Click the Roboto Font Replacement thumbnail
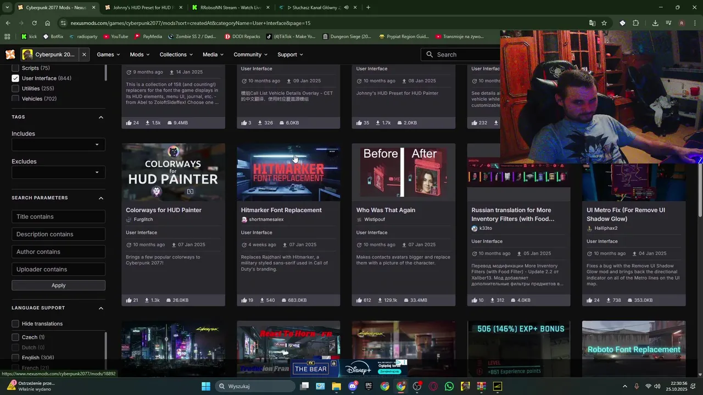Screen dimensions: 703x395 (634, 348)
